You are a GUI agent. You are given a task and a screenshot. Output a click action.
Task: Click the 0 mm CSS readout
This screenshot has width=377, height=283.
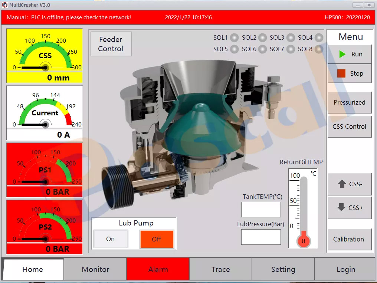[x=58, y=78]
